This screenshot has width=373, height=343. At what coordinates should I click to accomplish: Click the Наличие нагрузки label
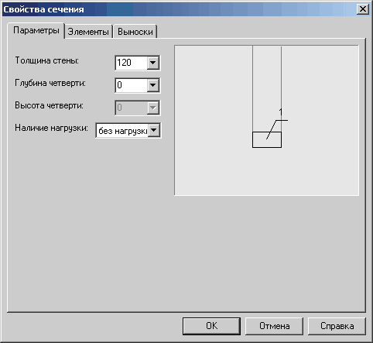tap(51, 128)
